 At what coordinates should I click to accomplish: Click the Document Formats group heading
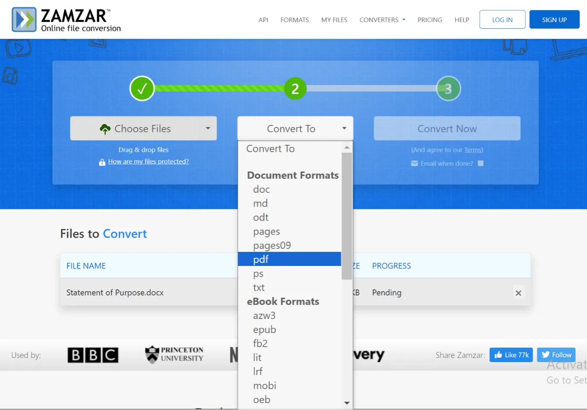[293, 175]
